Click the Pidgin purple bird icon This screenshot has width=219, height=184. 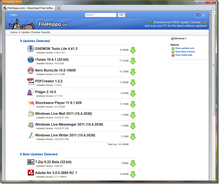click(30, 92)
